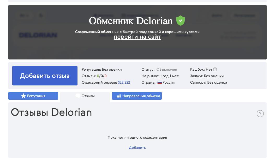275x161 pixels.
Task: Click the Регистрация button in the header
Action: coord(244,16)
